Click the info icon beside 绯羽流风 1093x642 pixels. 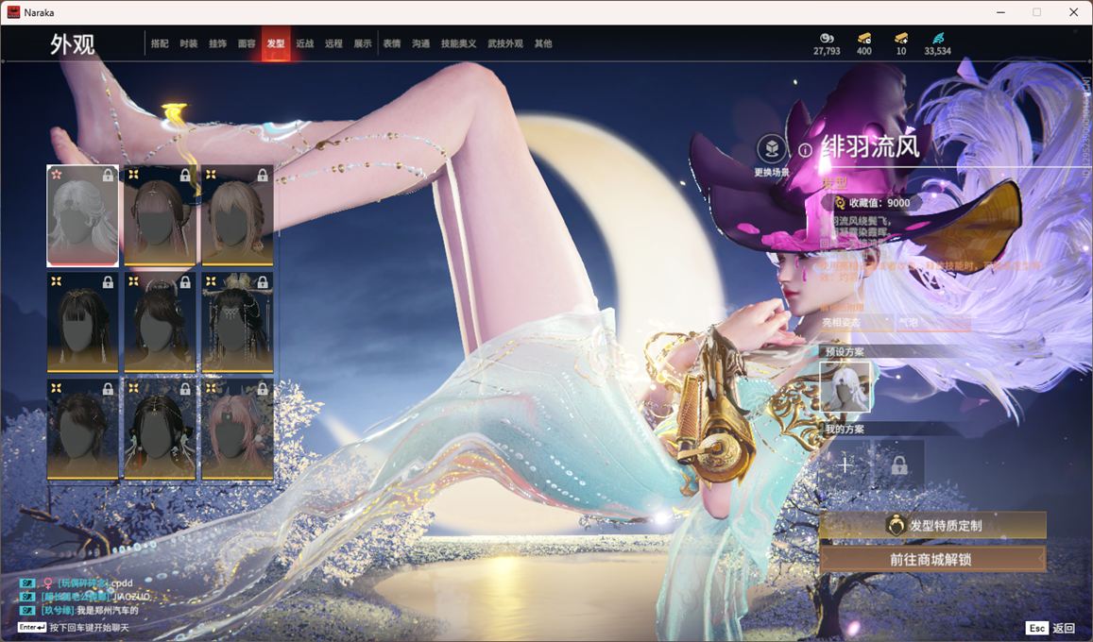(805, 149)
